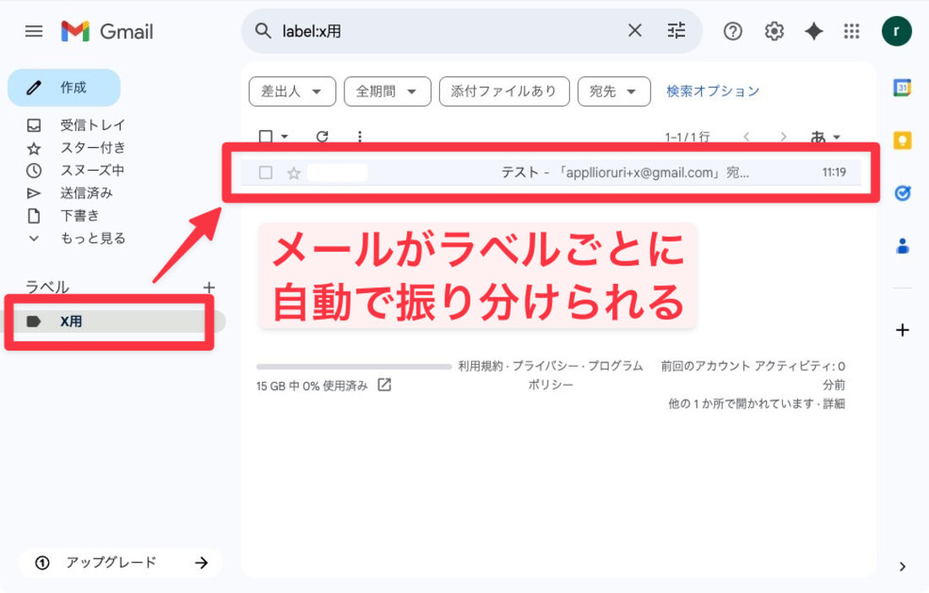
Task: Open input tools あ dropdown
Action: [825, 137]
